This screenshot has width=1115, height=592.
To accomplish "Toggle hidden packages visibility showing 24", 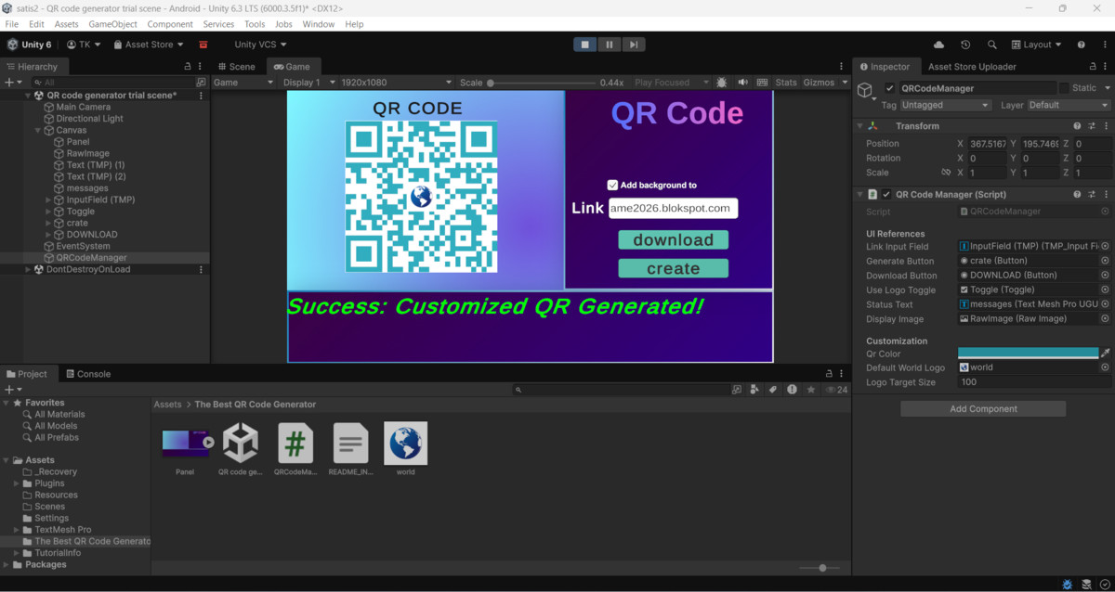I will click(836, 390).
